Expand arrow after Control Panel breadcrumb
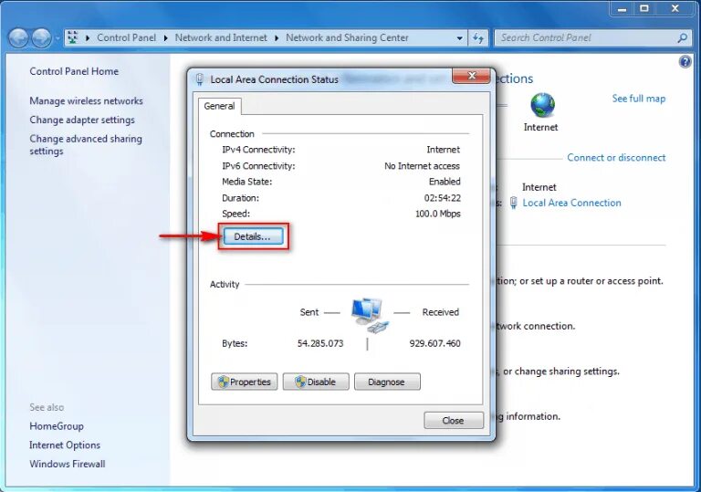The image size is (701, 492). click(x=165, y=38)
